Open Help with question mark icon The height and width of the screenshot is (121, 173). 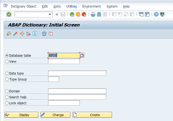tap(156, 15)
